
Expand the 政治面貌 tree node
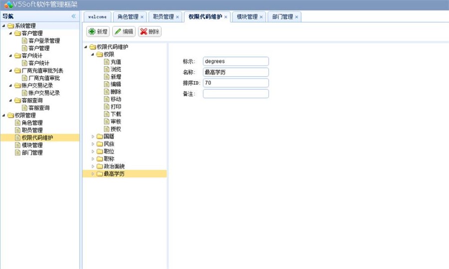point(93,166)
